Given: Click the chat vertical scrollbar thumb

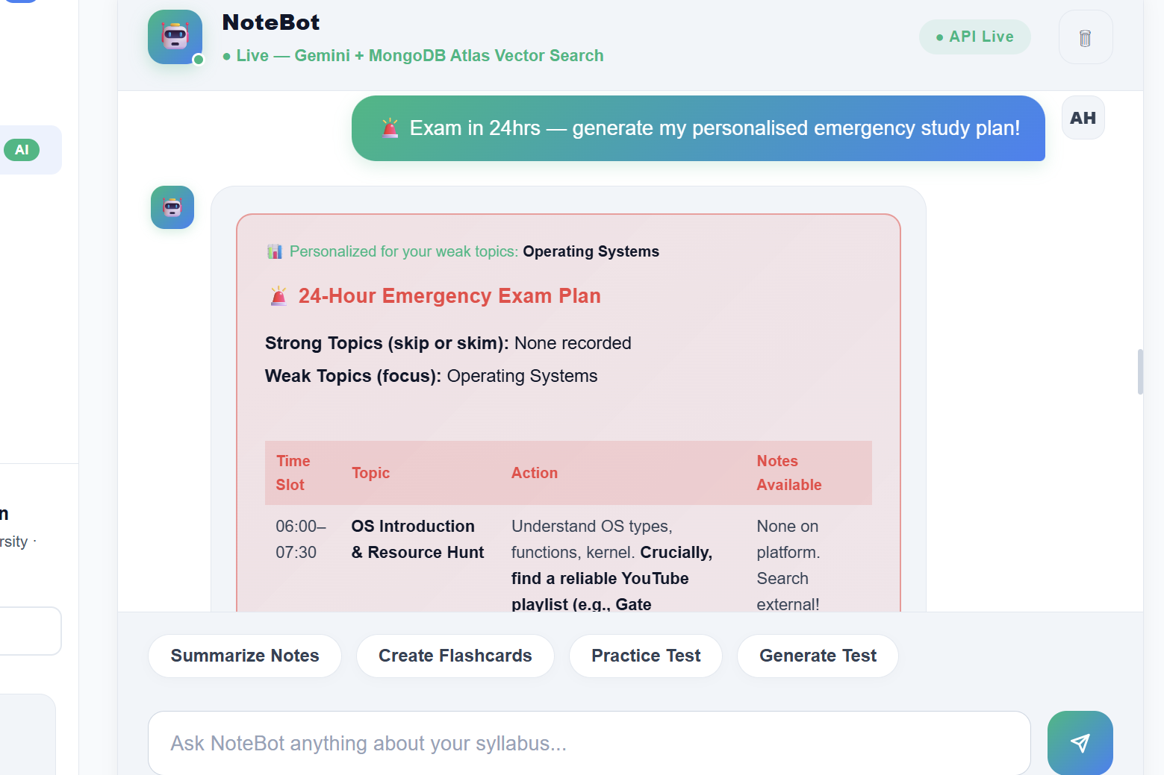Looking at the screenshot, I should tap(1140, 371).
